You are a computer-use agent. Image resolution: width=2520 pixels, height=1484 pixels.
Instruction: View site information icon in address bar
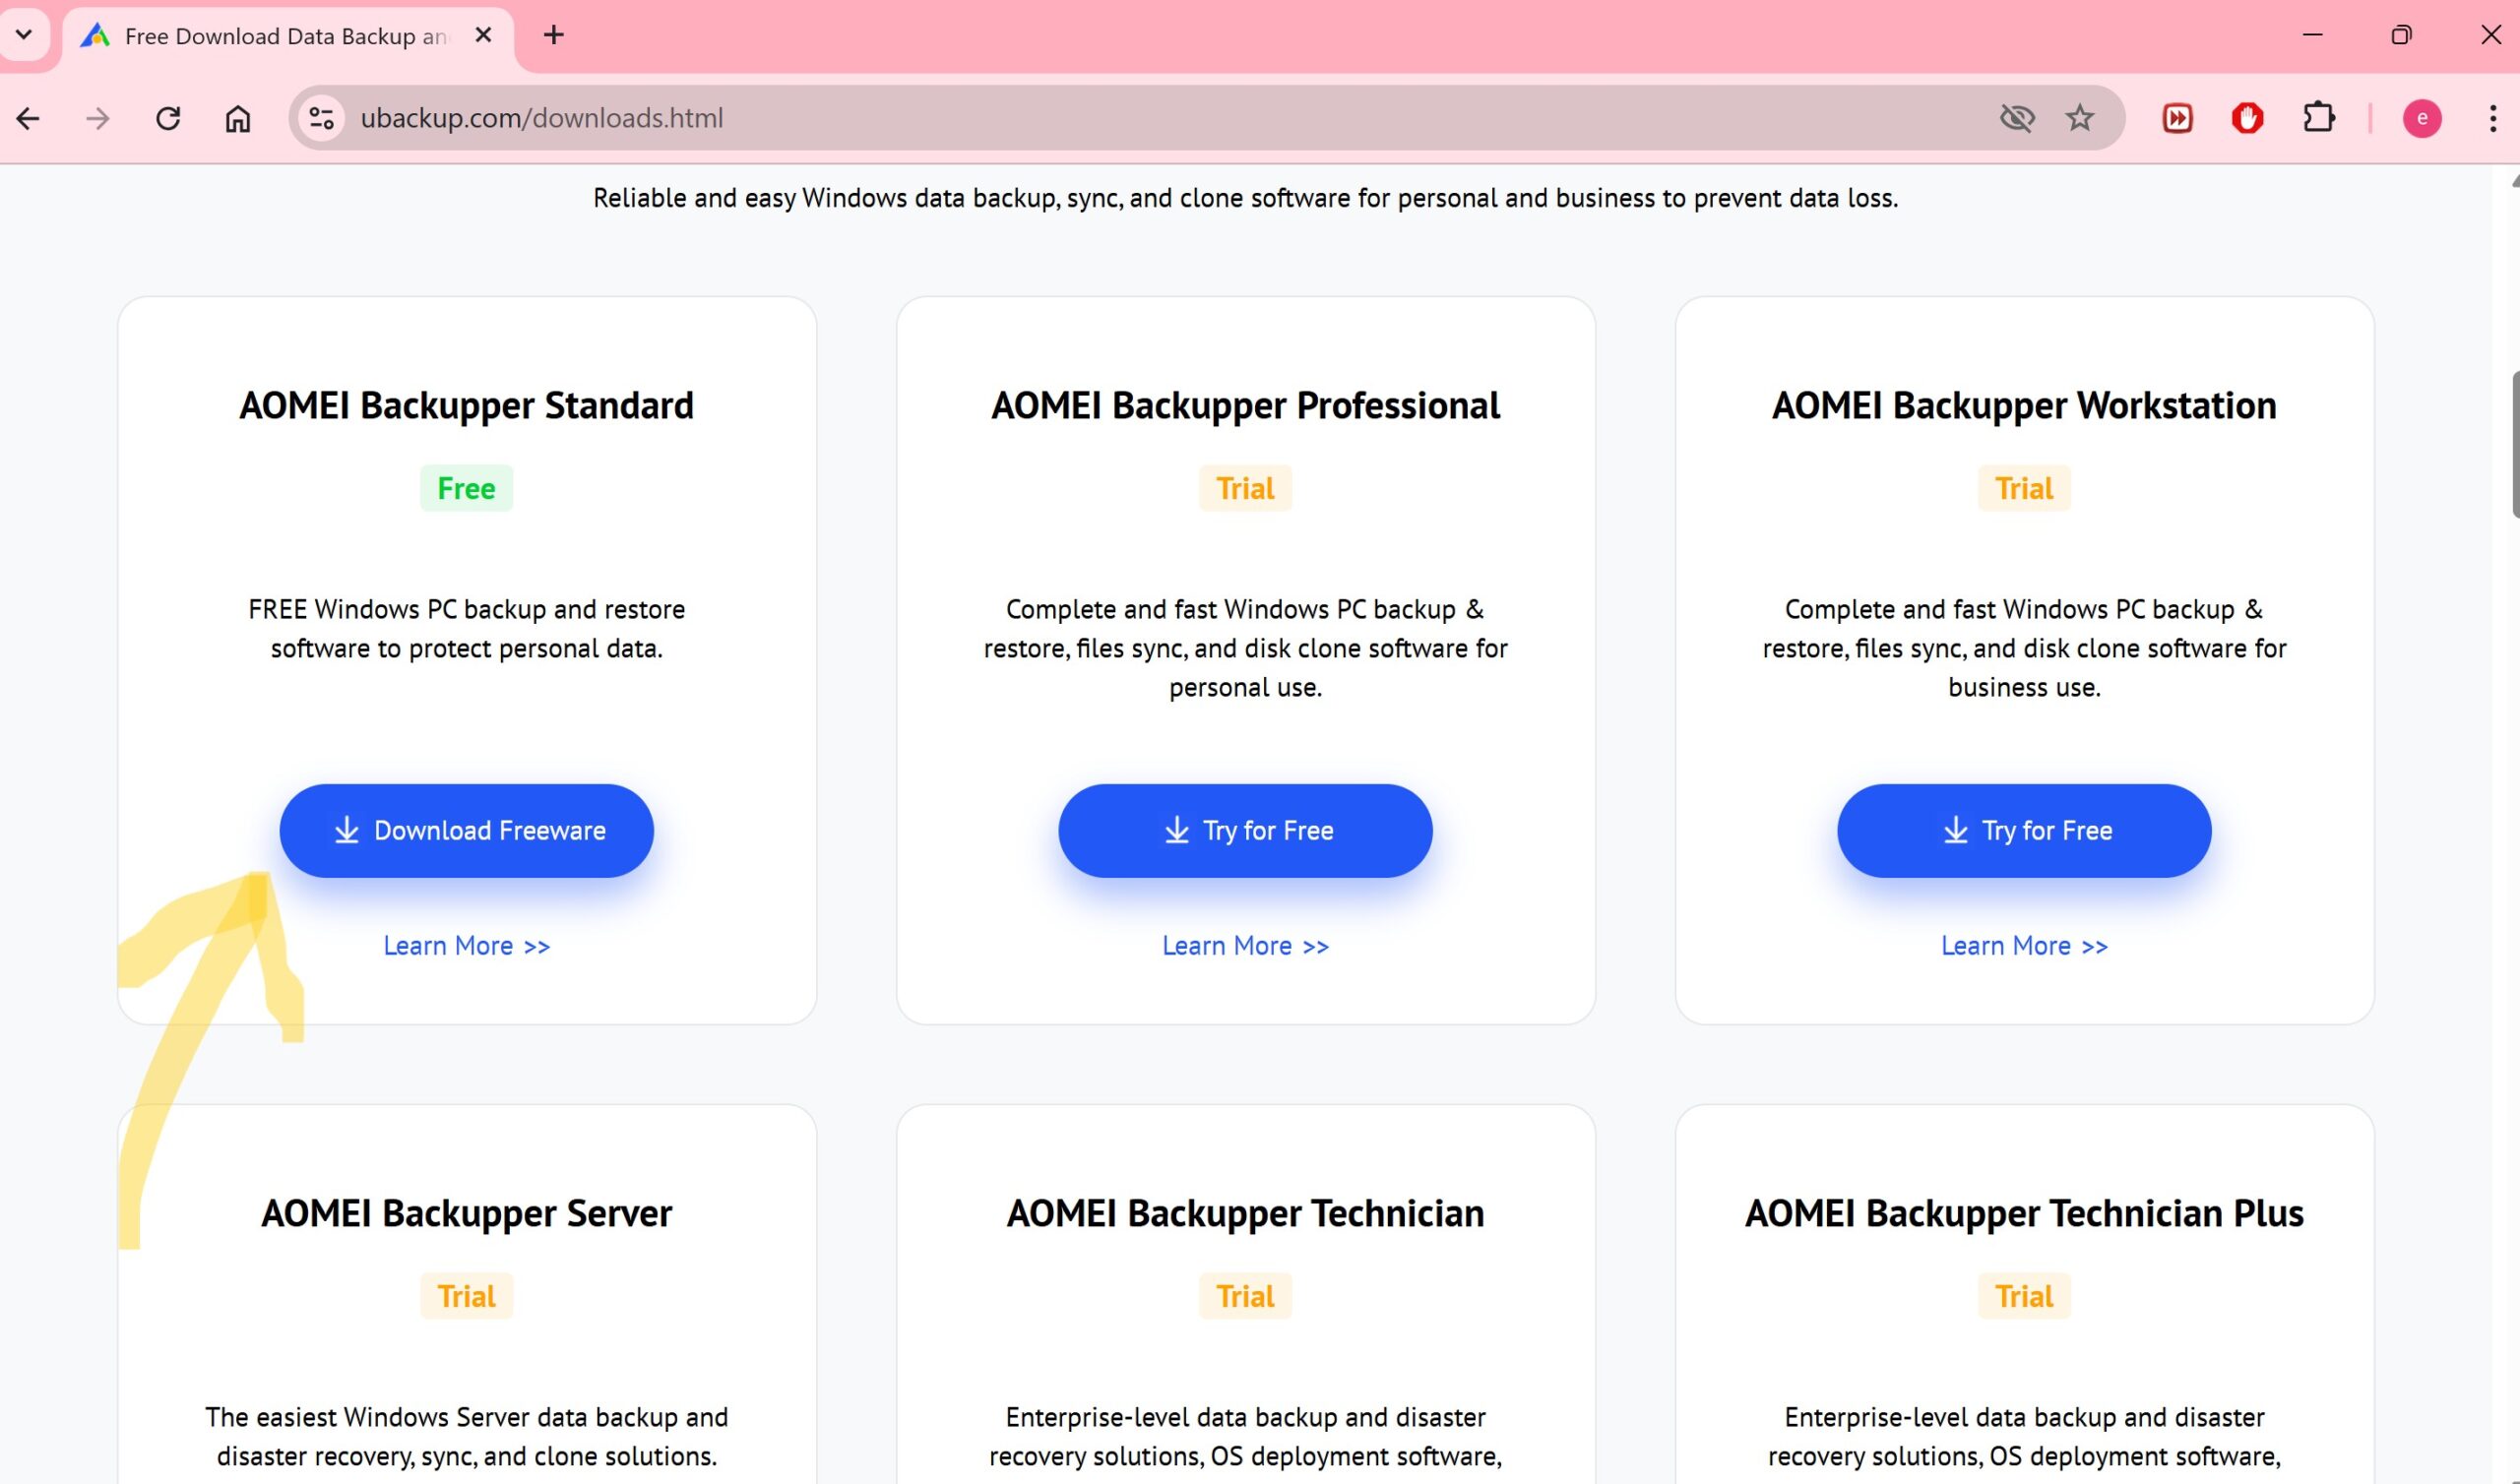click(x=321, y=118)
